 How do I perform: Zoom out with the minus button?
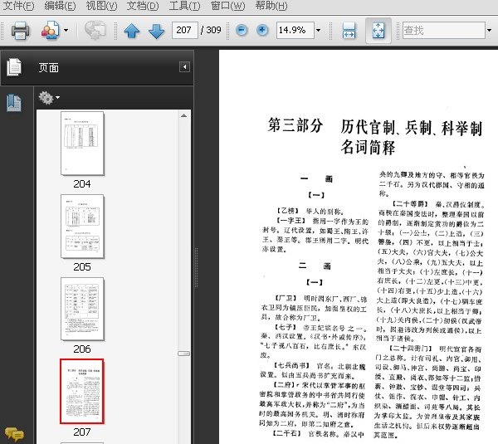tap(242, 31)
